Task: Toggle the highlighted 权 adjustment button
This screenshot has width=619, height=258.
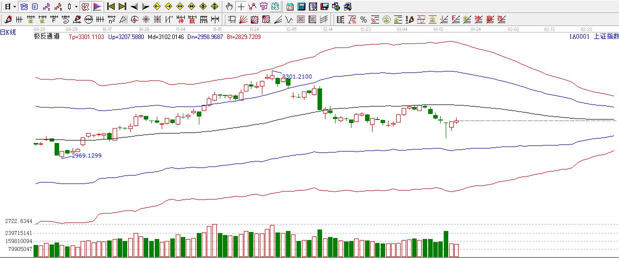Action: point(85,6)
